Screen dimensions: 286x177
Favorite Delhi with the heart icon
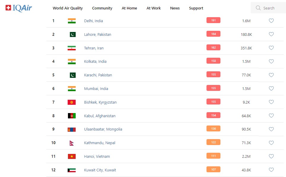[271, 21]
